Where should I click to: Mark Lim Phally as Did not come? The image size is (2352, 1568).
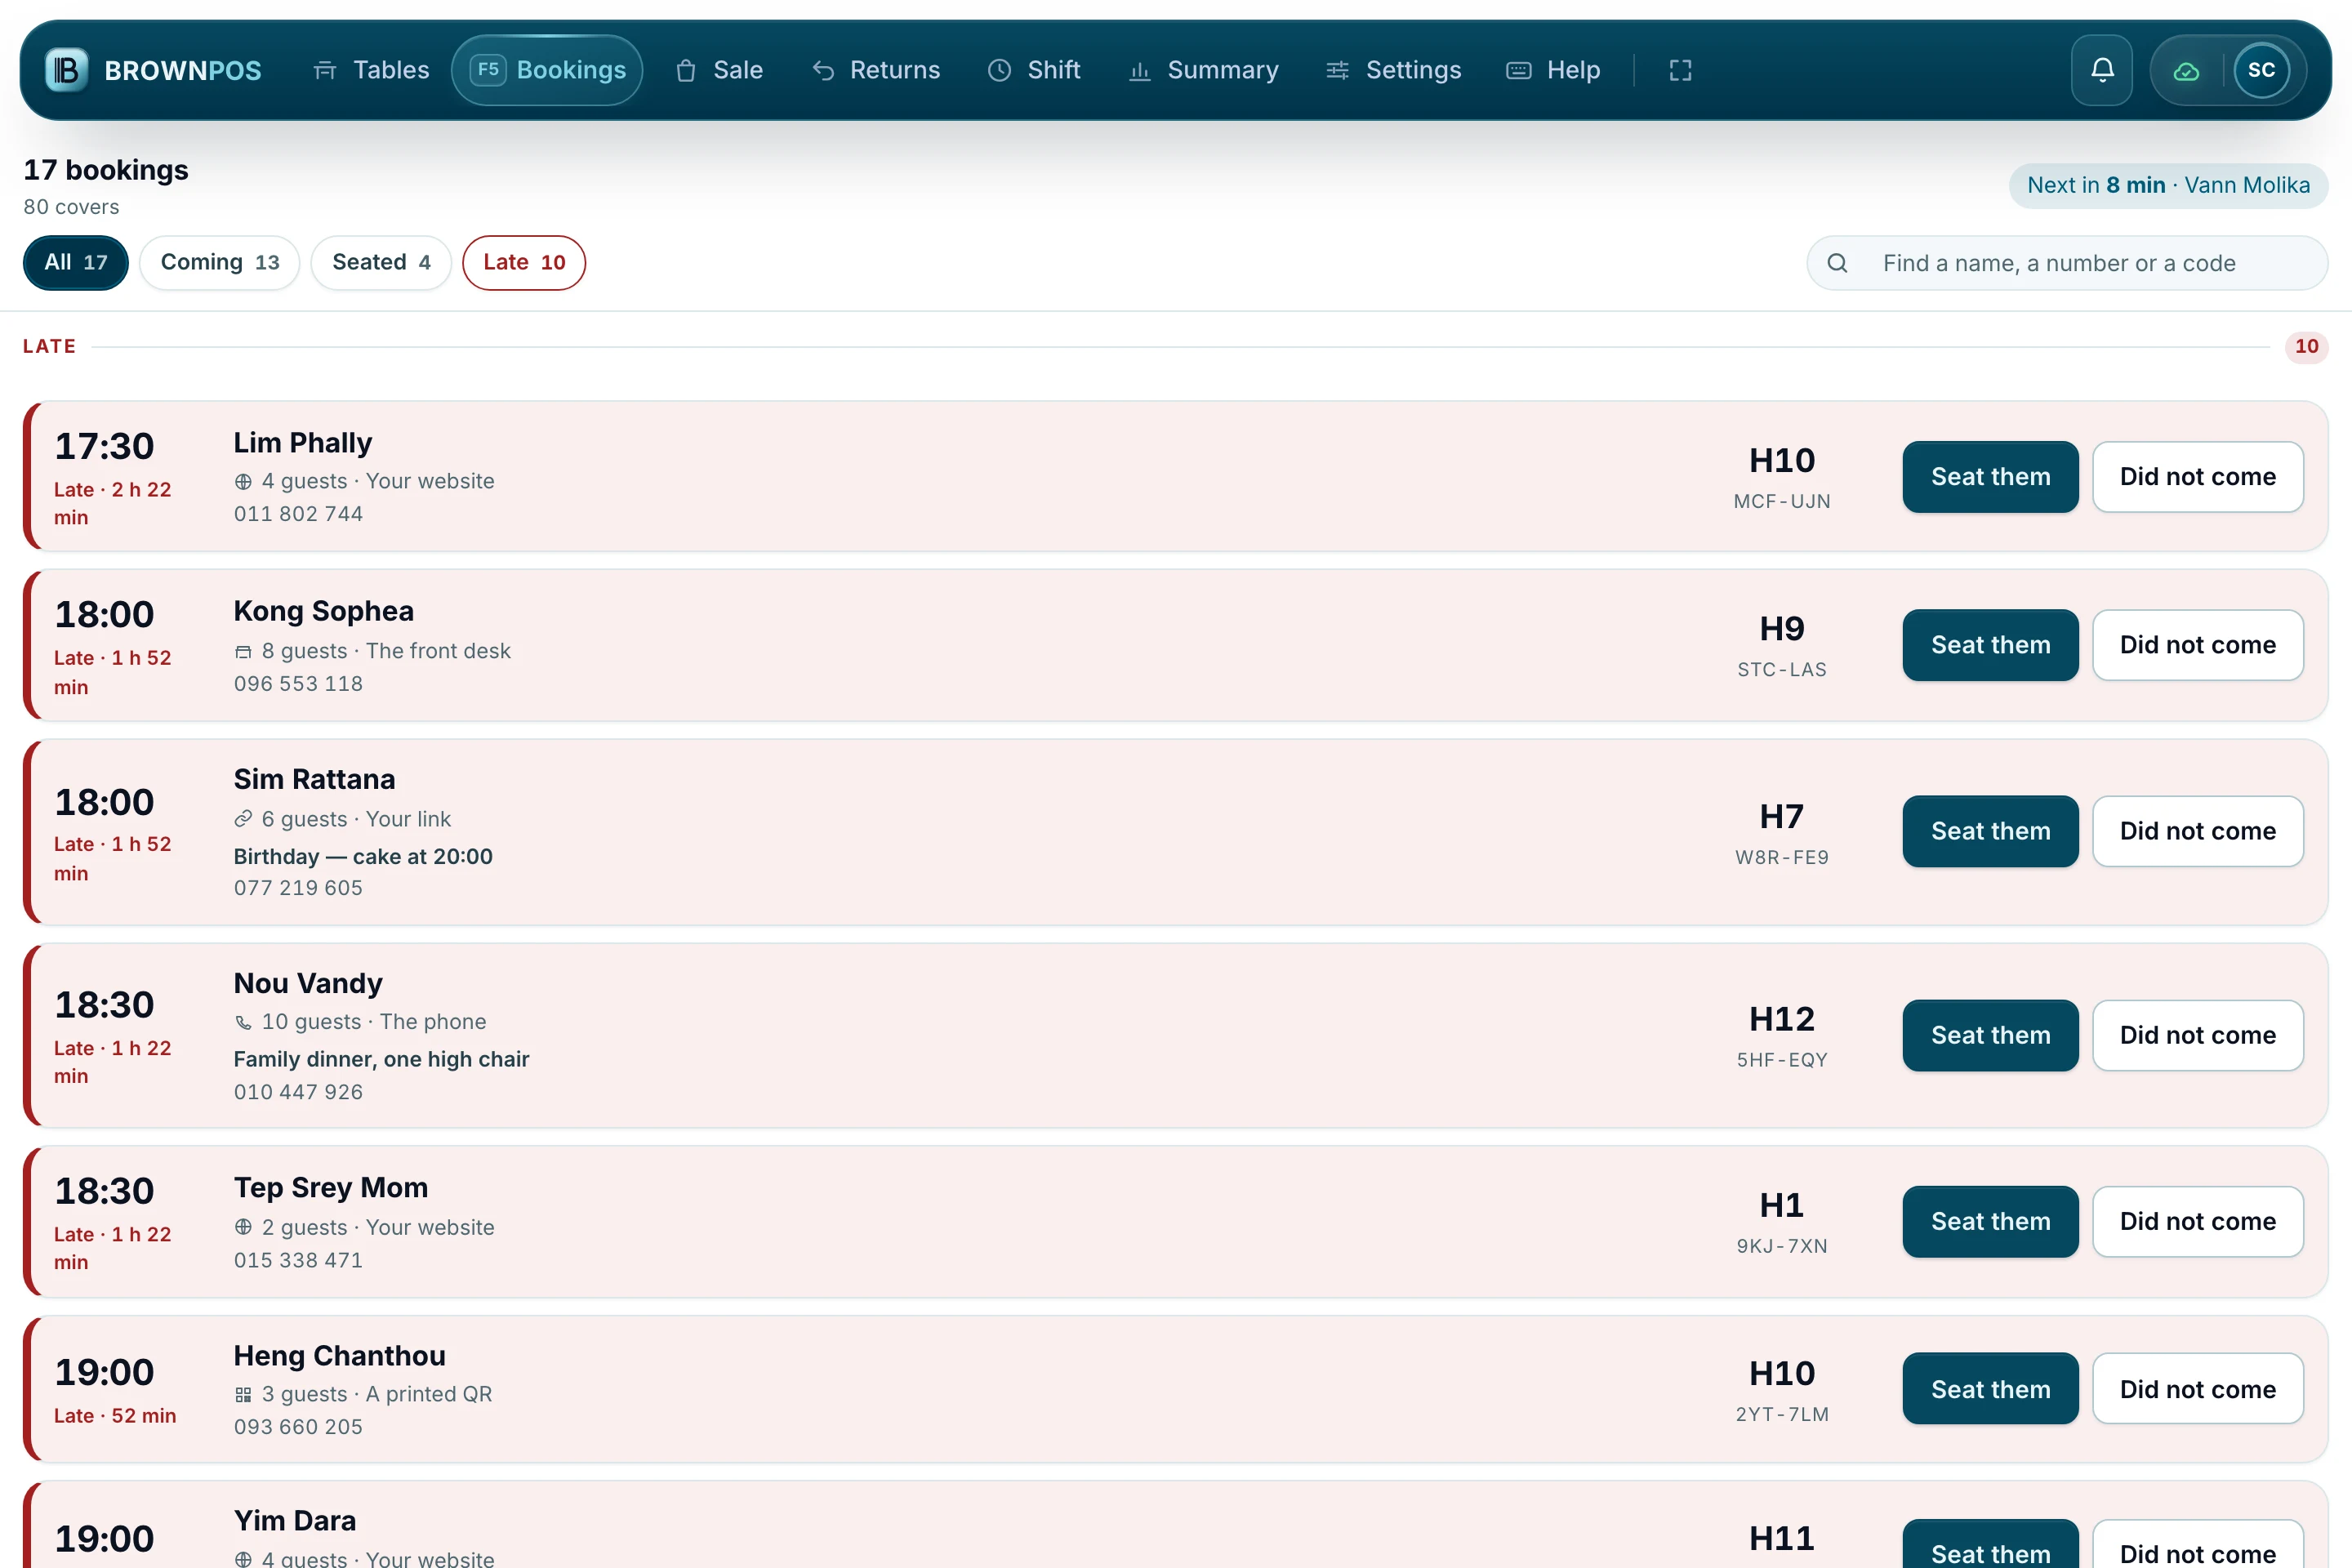coord(2198,477)
